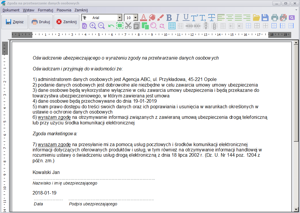Select all with the green dashed square icon
Viewport: 300px width, 213px height.
click(x=120, y=26)
